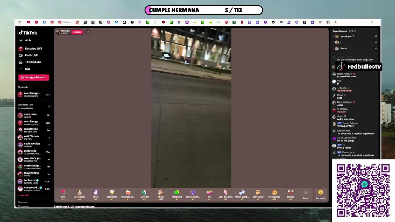
Task: Send the Fuegos artificiales gift
Action: [193, 195]
